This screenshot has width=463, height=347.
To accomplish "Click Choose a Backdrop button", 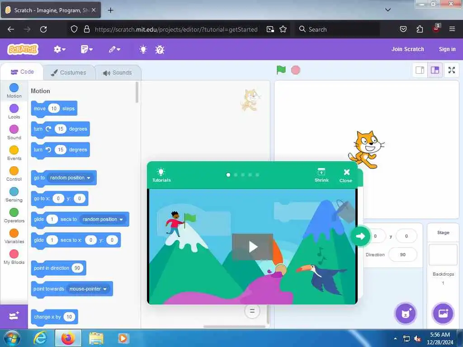I will pos(443,314).
